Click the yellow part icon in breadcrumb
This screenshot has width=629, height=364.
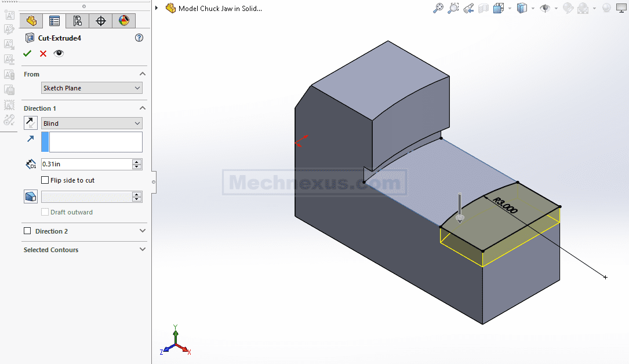point(171,8)
